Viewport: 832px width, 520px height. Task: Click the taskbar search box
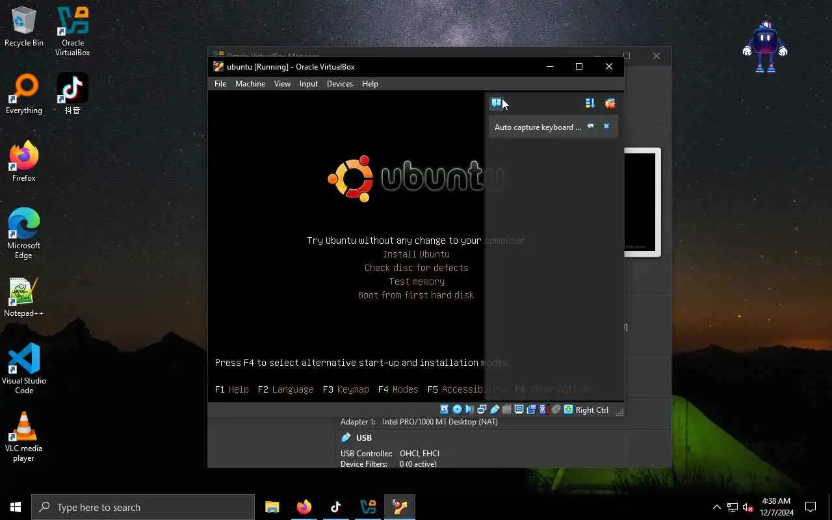click(143, 507)
